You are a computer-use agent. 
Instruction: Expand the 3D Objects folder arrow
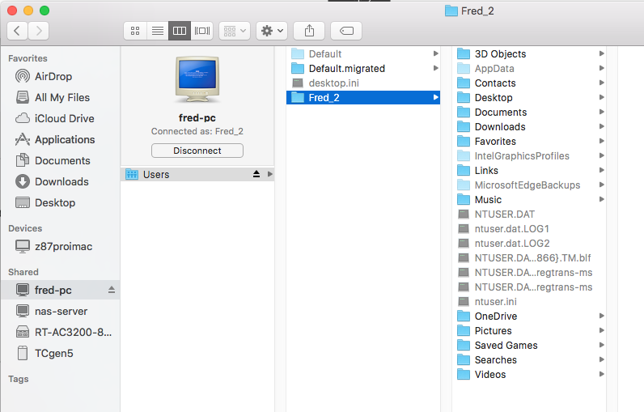[602, 53]
